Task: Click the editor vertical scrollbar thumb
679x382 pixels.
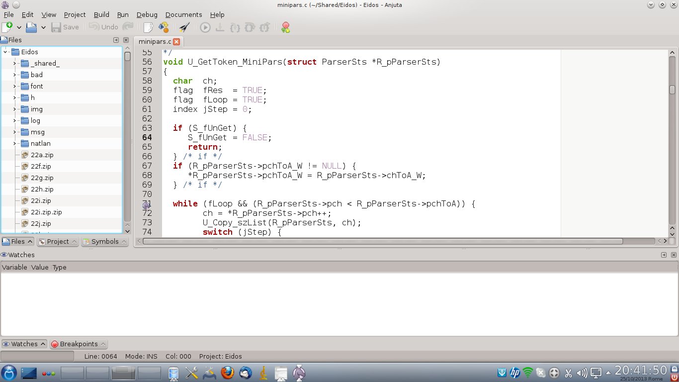Action: 672,90
